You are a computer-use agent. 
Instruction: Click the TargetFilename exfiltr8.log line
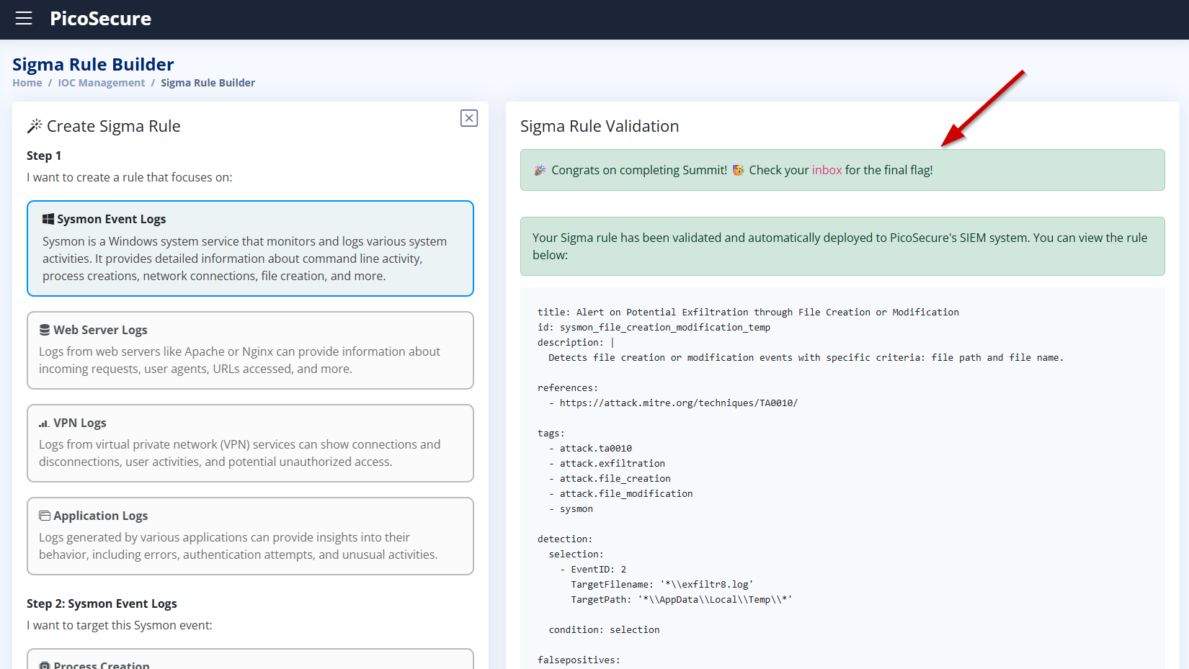coord(662,584)
